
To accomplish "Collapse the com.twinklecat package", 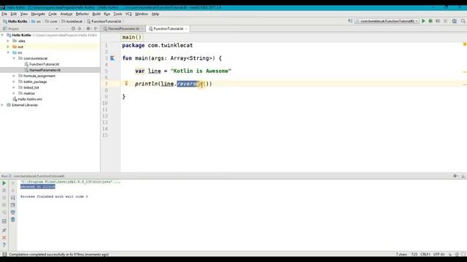I will [14, 58].
